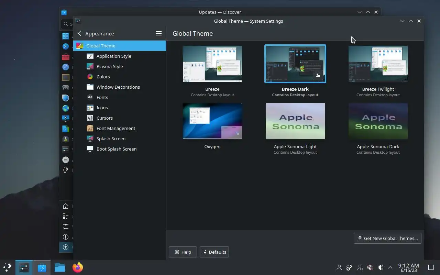440x275 pixels.
Task: Select the Breeze Twilight theme thumbnail
Action: (378, 64)
